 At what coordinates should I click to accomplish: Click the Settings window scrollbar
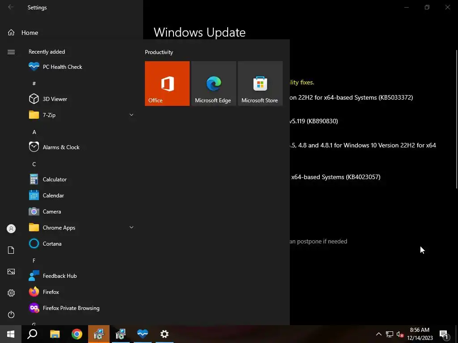[x=457, y=119]
